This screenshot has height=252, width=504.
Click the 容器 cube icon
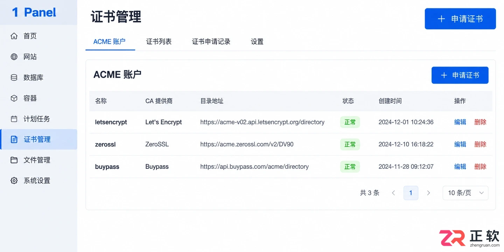pos(14,98)
